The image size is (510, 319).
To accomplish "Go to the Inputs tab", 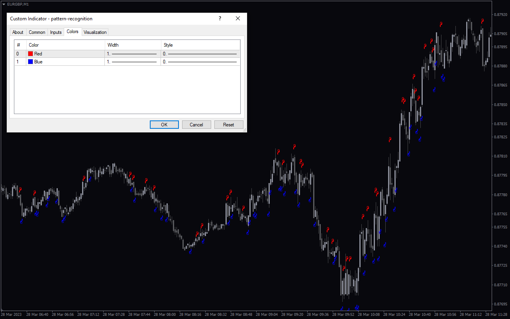I will coord(56,32).
